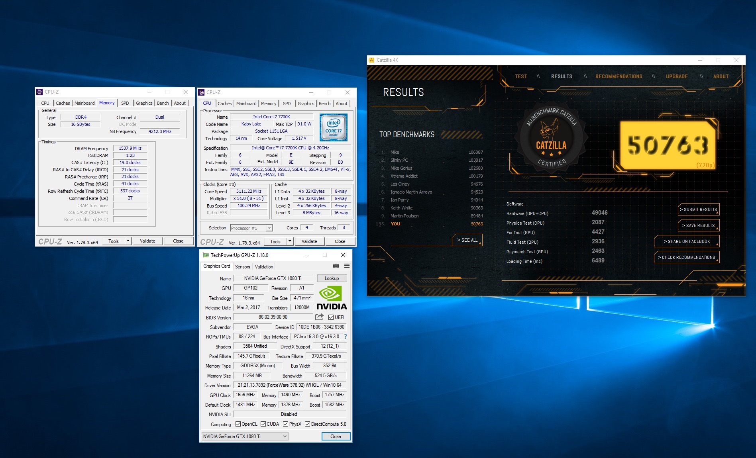
Task: Click the Catzilla 4K title bar icon
Action: coord(371,60)
